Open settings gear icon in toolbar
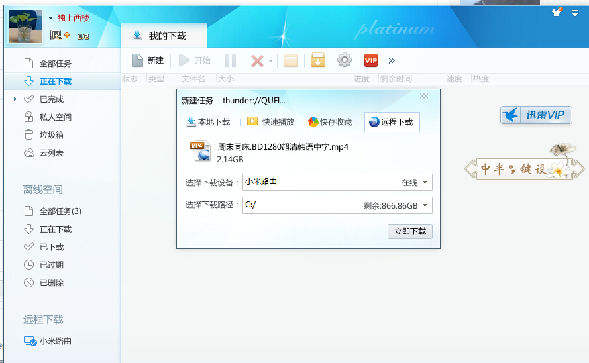The width and height of the screenshot is (589, 363). [344, 60]
